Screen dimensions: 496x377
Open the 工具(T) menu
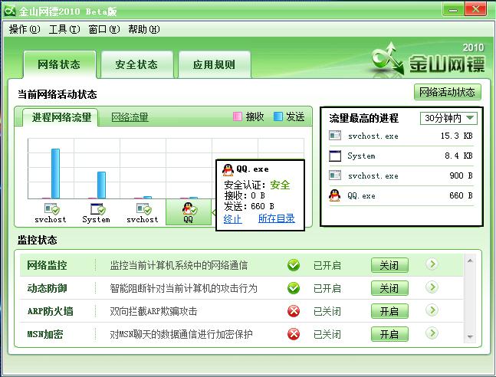point(64,29)
